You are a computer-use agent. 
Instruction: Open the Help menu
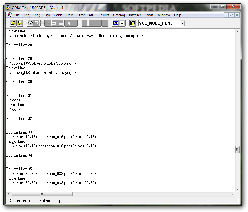pyautogui.click(x=177, y=15)
